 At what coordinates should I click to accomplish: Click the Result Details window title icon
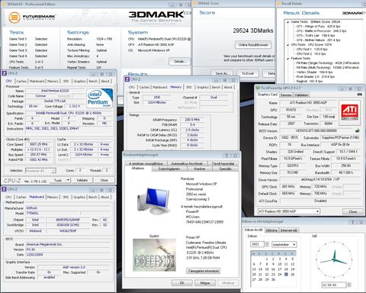[x=279, y=4]
